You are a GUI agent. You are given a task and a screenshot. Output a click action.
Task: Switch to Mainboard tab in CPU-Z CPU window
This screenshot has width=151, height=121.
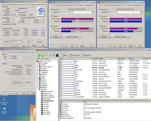point(15,5)
